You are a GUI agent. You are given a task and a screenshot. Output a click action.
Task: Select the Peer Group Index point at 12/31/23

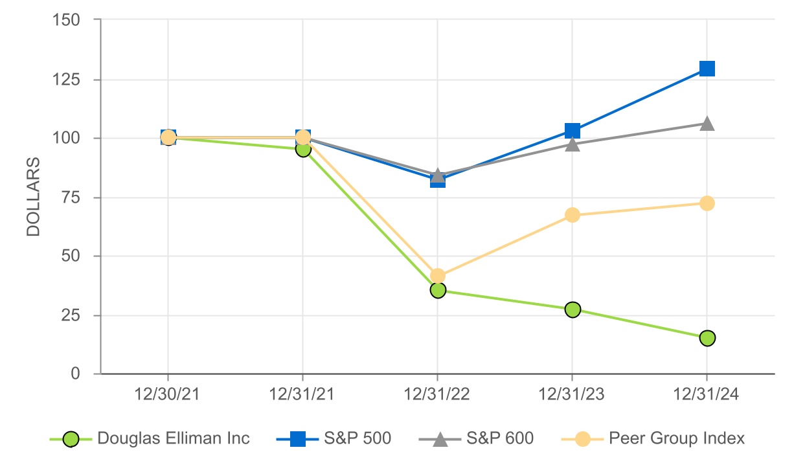click(573, 215)
